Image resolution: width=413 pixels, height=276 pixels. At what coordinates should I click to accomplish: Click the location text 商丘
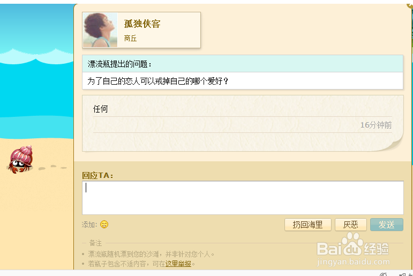[130, 38]
